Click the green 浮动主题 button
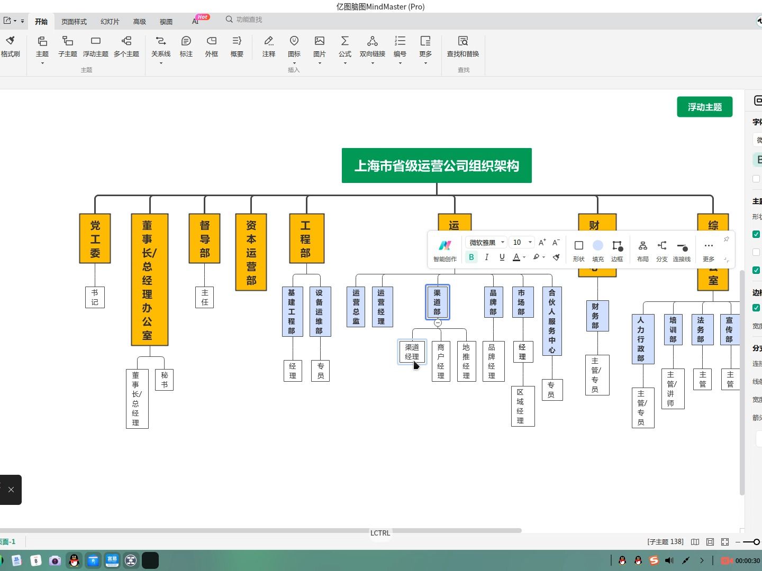This screenshot has width=762, height=571. 705,107
